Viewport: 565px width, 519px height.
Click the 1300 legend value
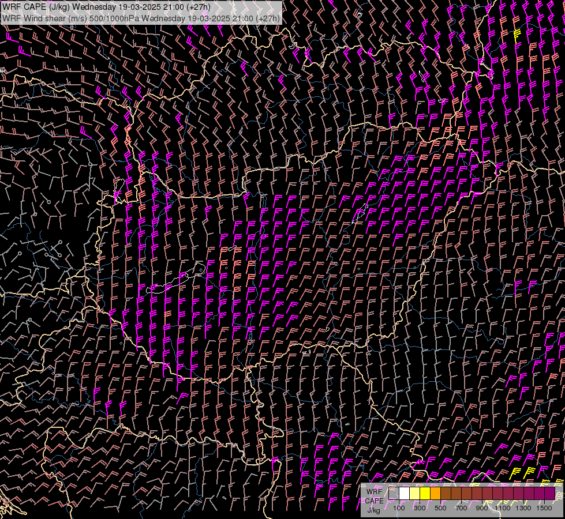click(523, 508)
